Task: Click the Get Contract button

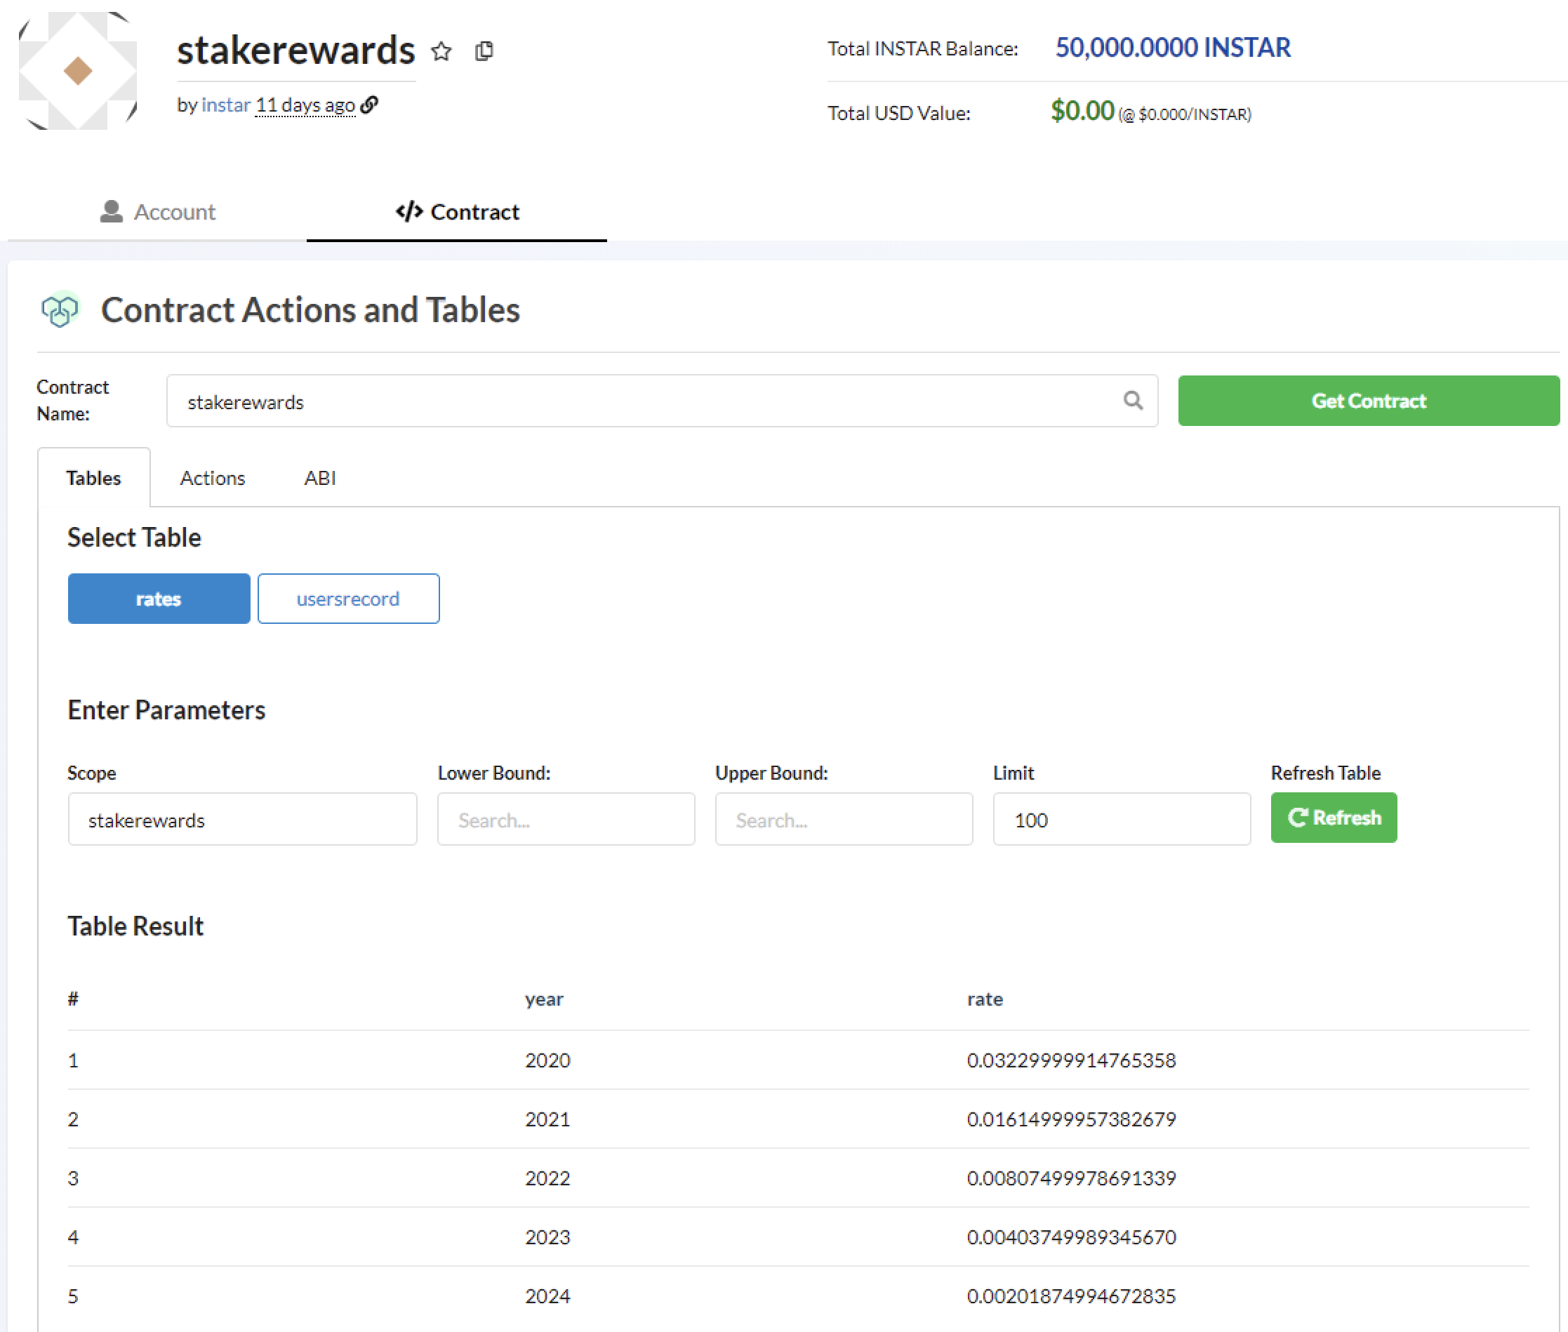Action: point(1369,401)
